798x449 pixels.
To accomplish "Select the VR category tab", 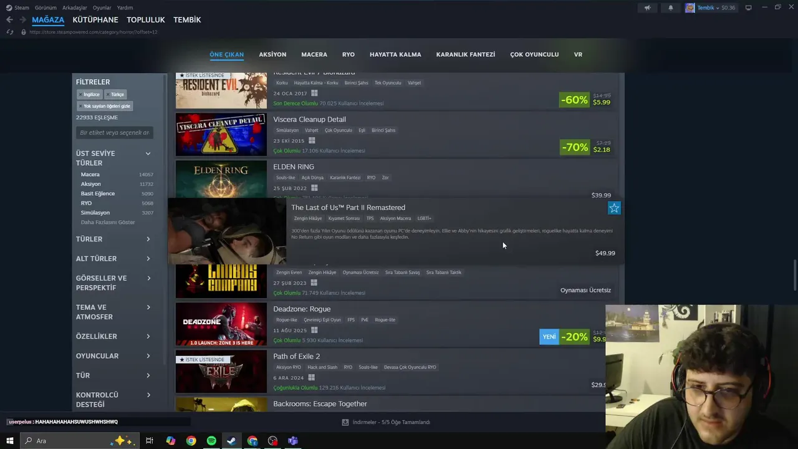I will coord(578,54).
